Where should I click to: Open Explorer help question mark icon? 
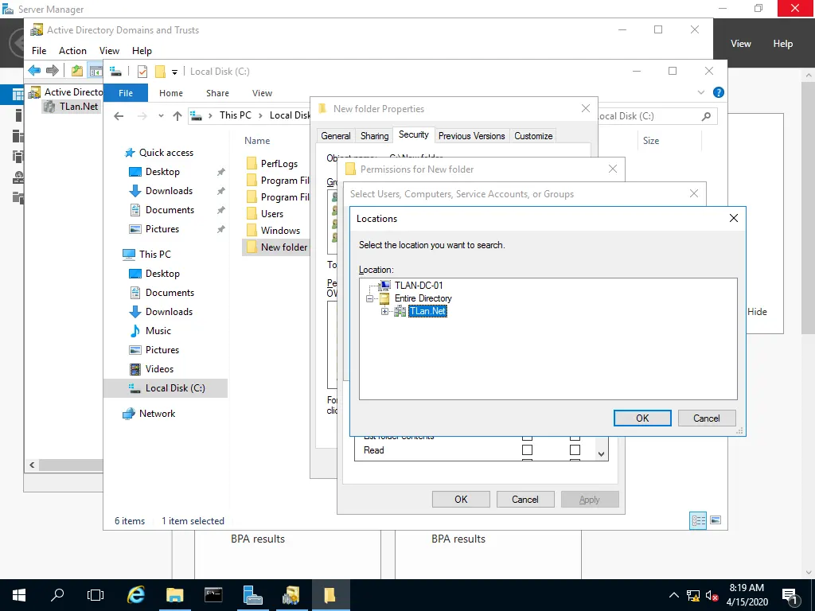tap(719, 92)
